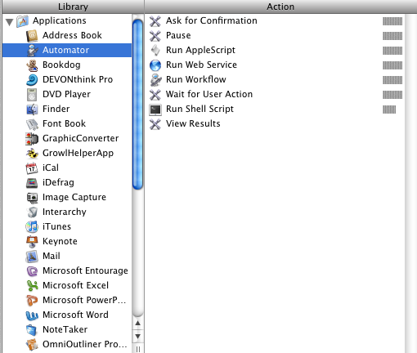Image resolution: width=417 pixels, height=353 pixels.
Task: Click the Finder icon
Action: [x=32, y=109]
